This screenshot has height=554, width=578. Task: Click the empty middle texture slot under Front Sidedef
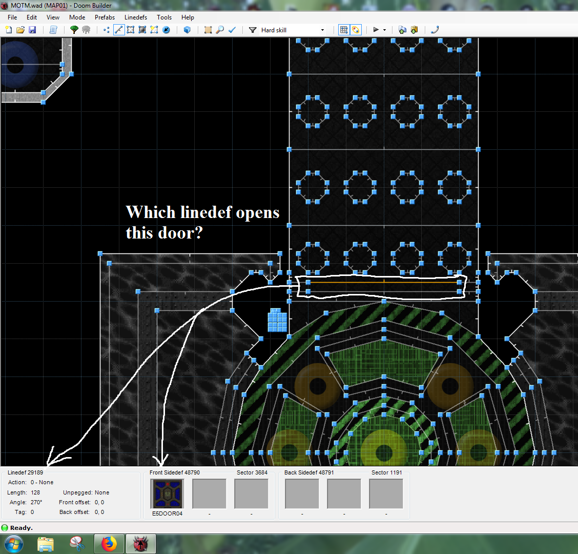pyautogui.click(x=210, y=494)
